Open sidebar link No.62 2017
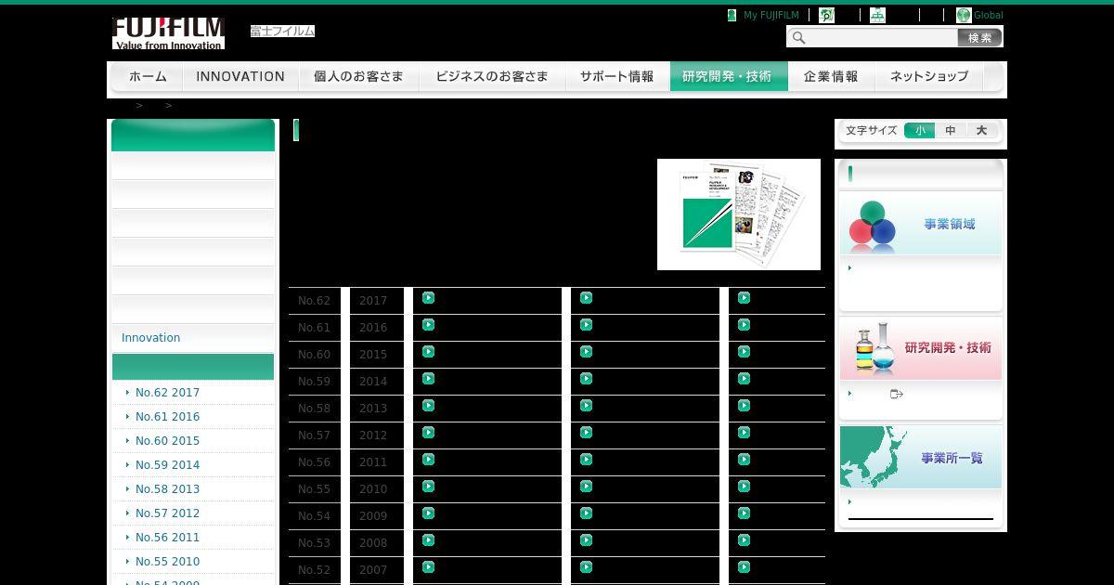The height and width of the screenshot is (585, 1114). (167, 393)
